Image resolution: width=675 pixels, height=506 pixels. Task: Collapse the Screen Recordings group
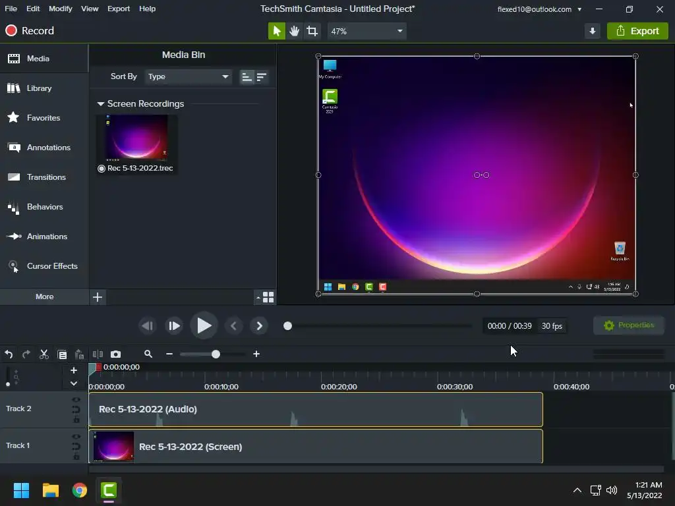coord(101,103)
